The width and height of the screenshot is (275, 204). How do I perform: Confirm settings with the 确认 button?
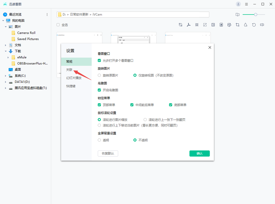(x=199, y=153)
